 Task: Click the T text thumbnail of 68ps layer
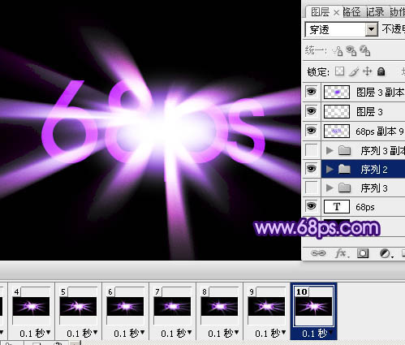pos(337,207)
